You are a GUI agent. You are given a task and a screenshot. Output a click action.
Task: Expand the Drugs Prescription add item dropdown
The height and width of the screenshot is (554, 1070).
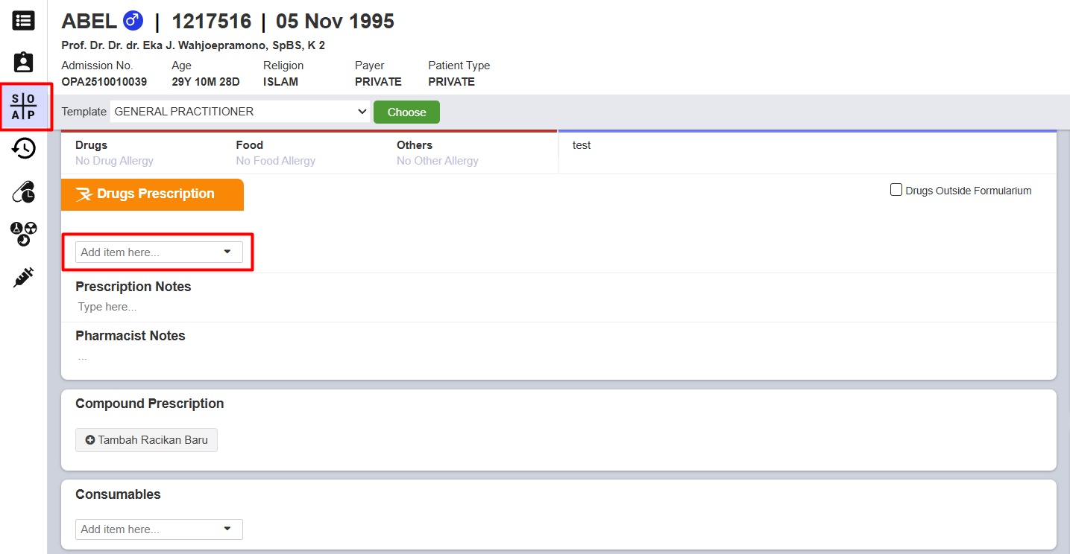point(159,252)
